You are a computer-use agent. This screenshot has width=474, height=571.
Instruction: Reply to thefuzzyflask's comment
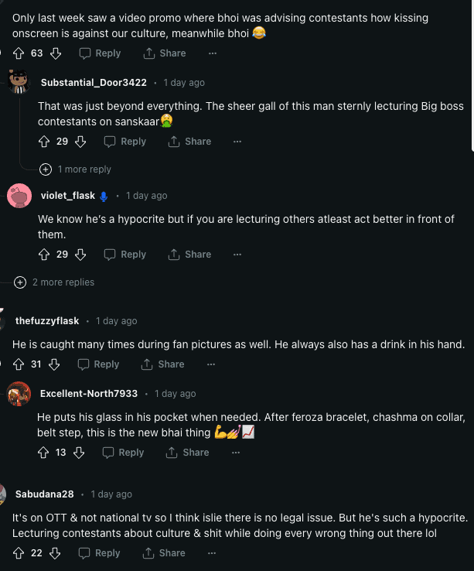[99, 364]
